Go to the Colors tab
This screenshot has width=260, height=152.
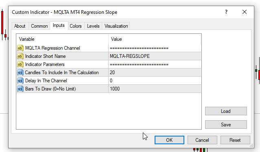click(x=76, y=26)
